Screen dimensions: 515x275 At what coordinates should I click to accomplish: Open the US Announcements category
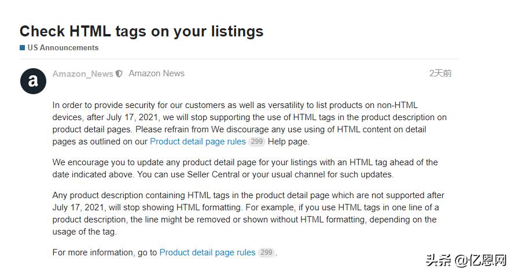click(x=62, y=48)
